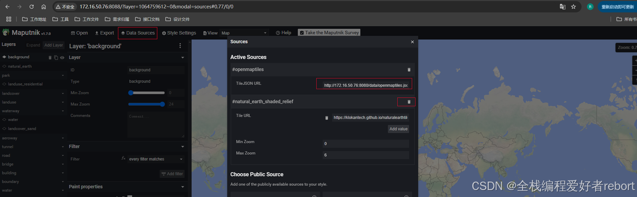The width and height of the screenshot is (637, 197).
Task: Open the browser translate icon
Action: pyautogui.click(x=562, y=7)
